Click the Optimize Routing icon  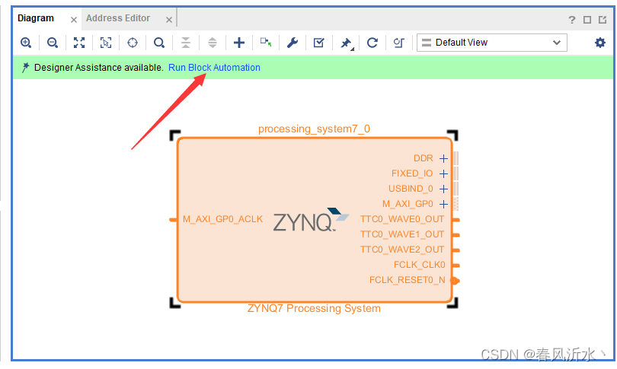point(399,43)
